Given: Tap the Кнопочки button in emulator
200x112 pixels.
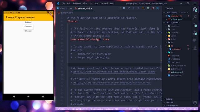Looking at the screenshot, I should pos(28,27).
